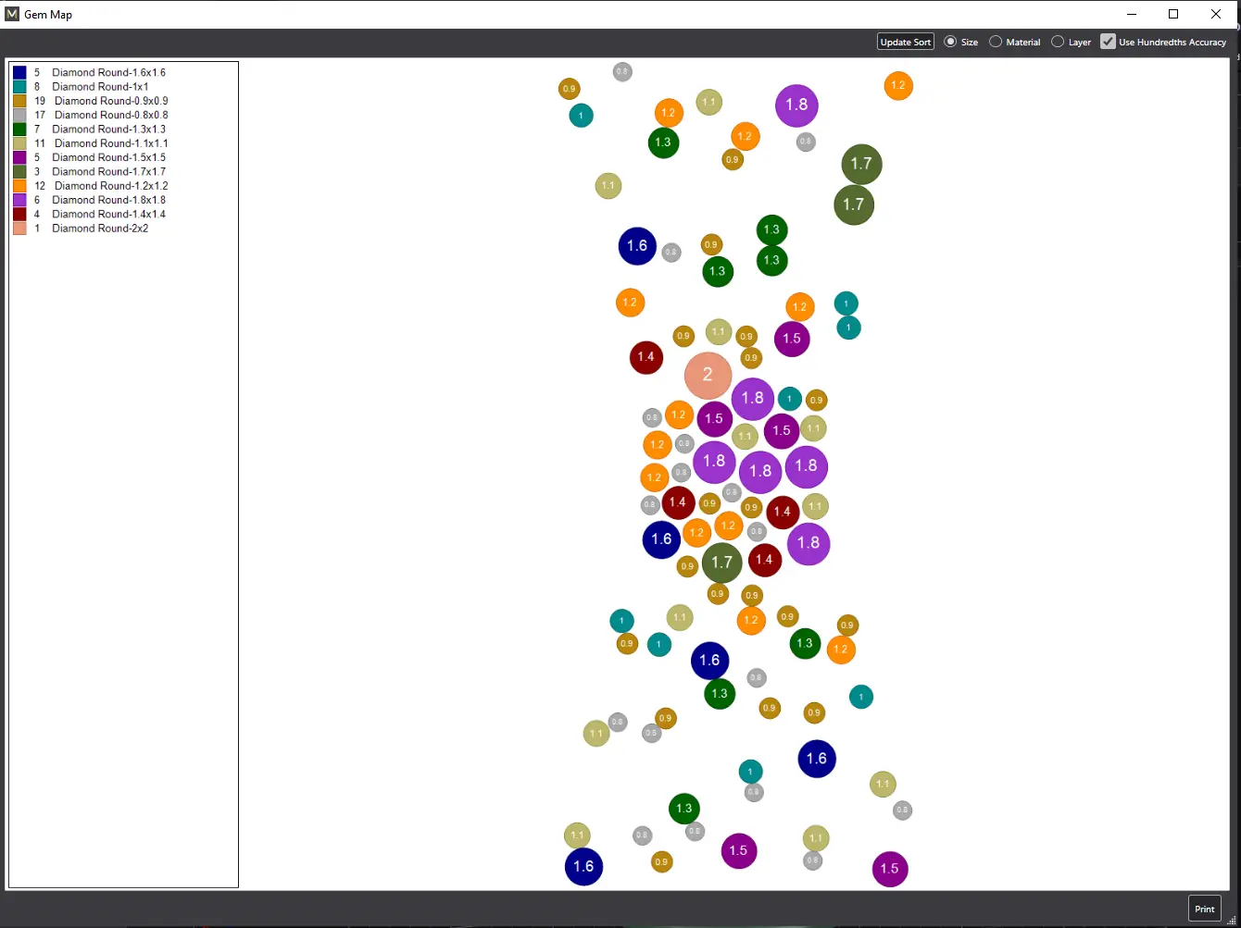Screen dimensions: 1241x928
Task: Click gray swatch for Diamond Round-0.8x0.8
Action: click(19, 115)
